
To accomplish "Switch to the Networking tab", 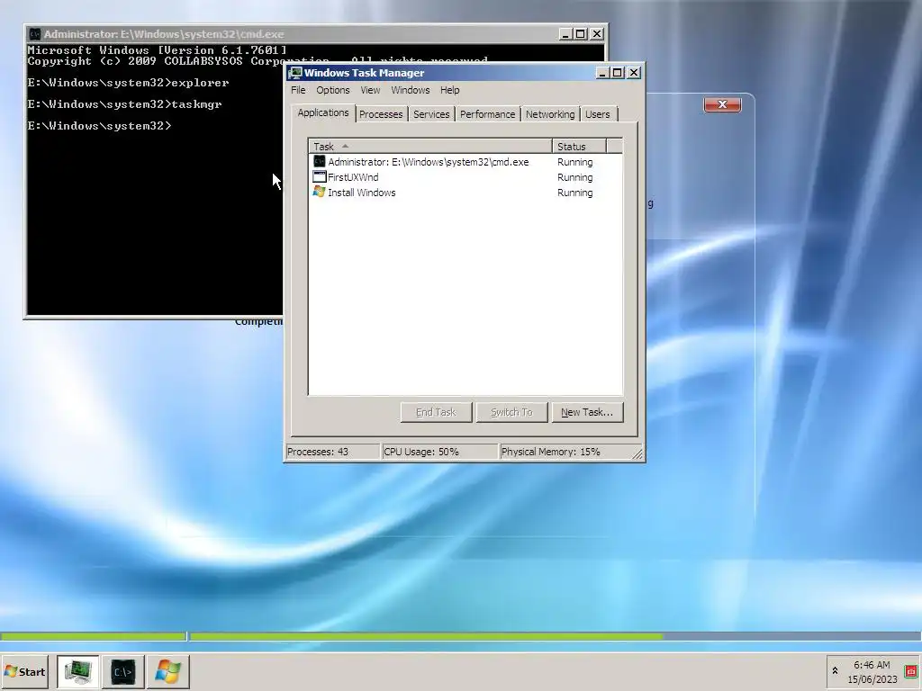I will (x=550, y=114).
